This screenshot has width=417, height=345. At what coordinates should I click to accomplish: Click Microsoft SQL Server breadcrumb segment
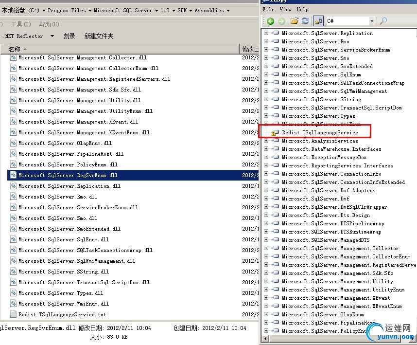pos(123,10)
